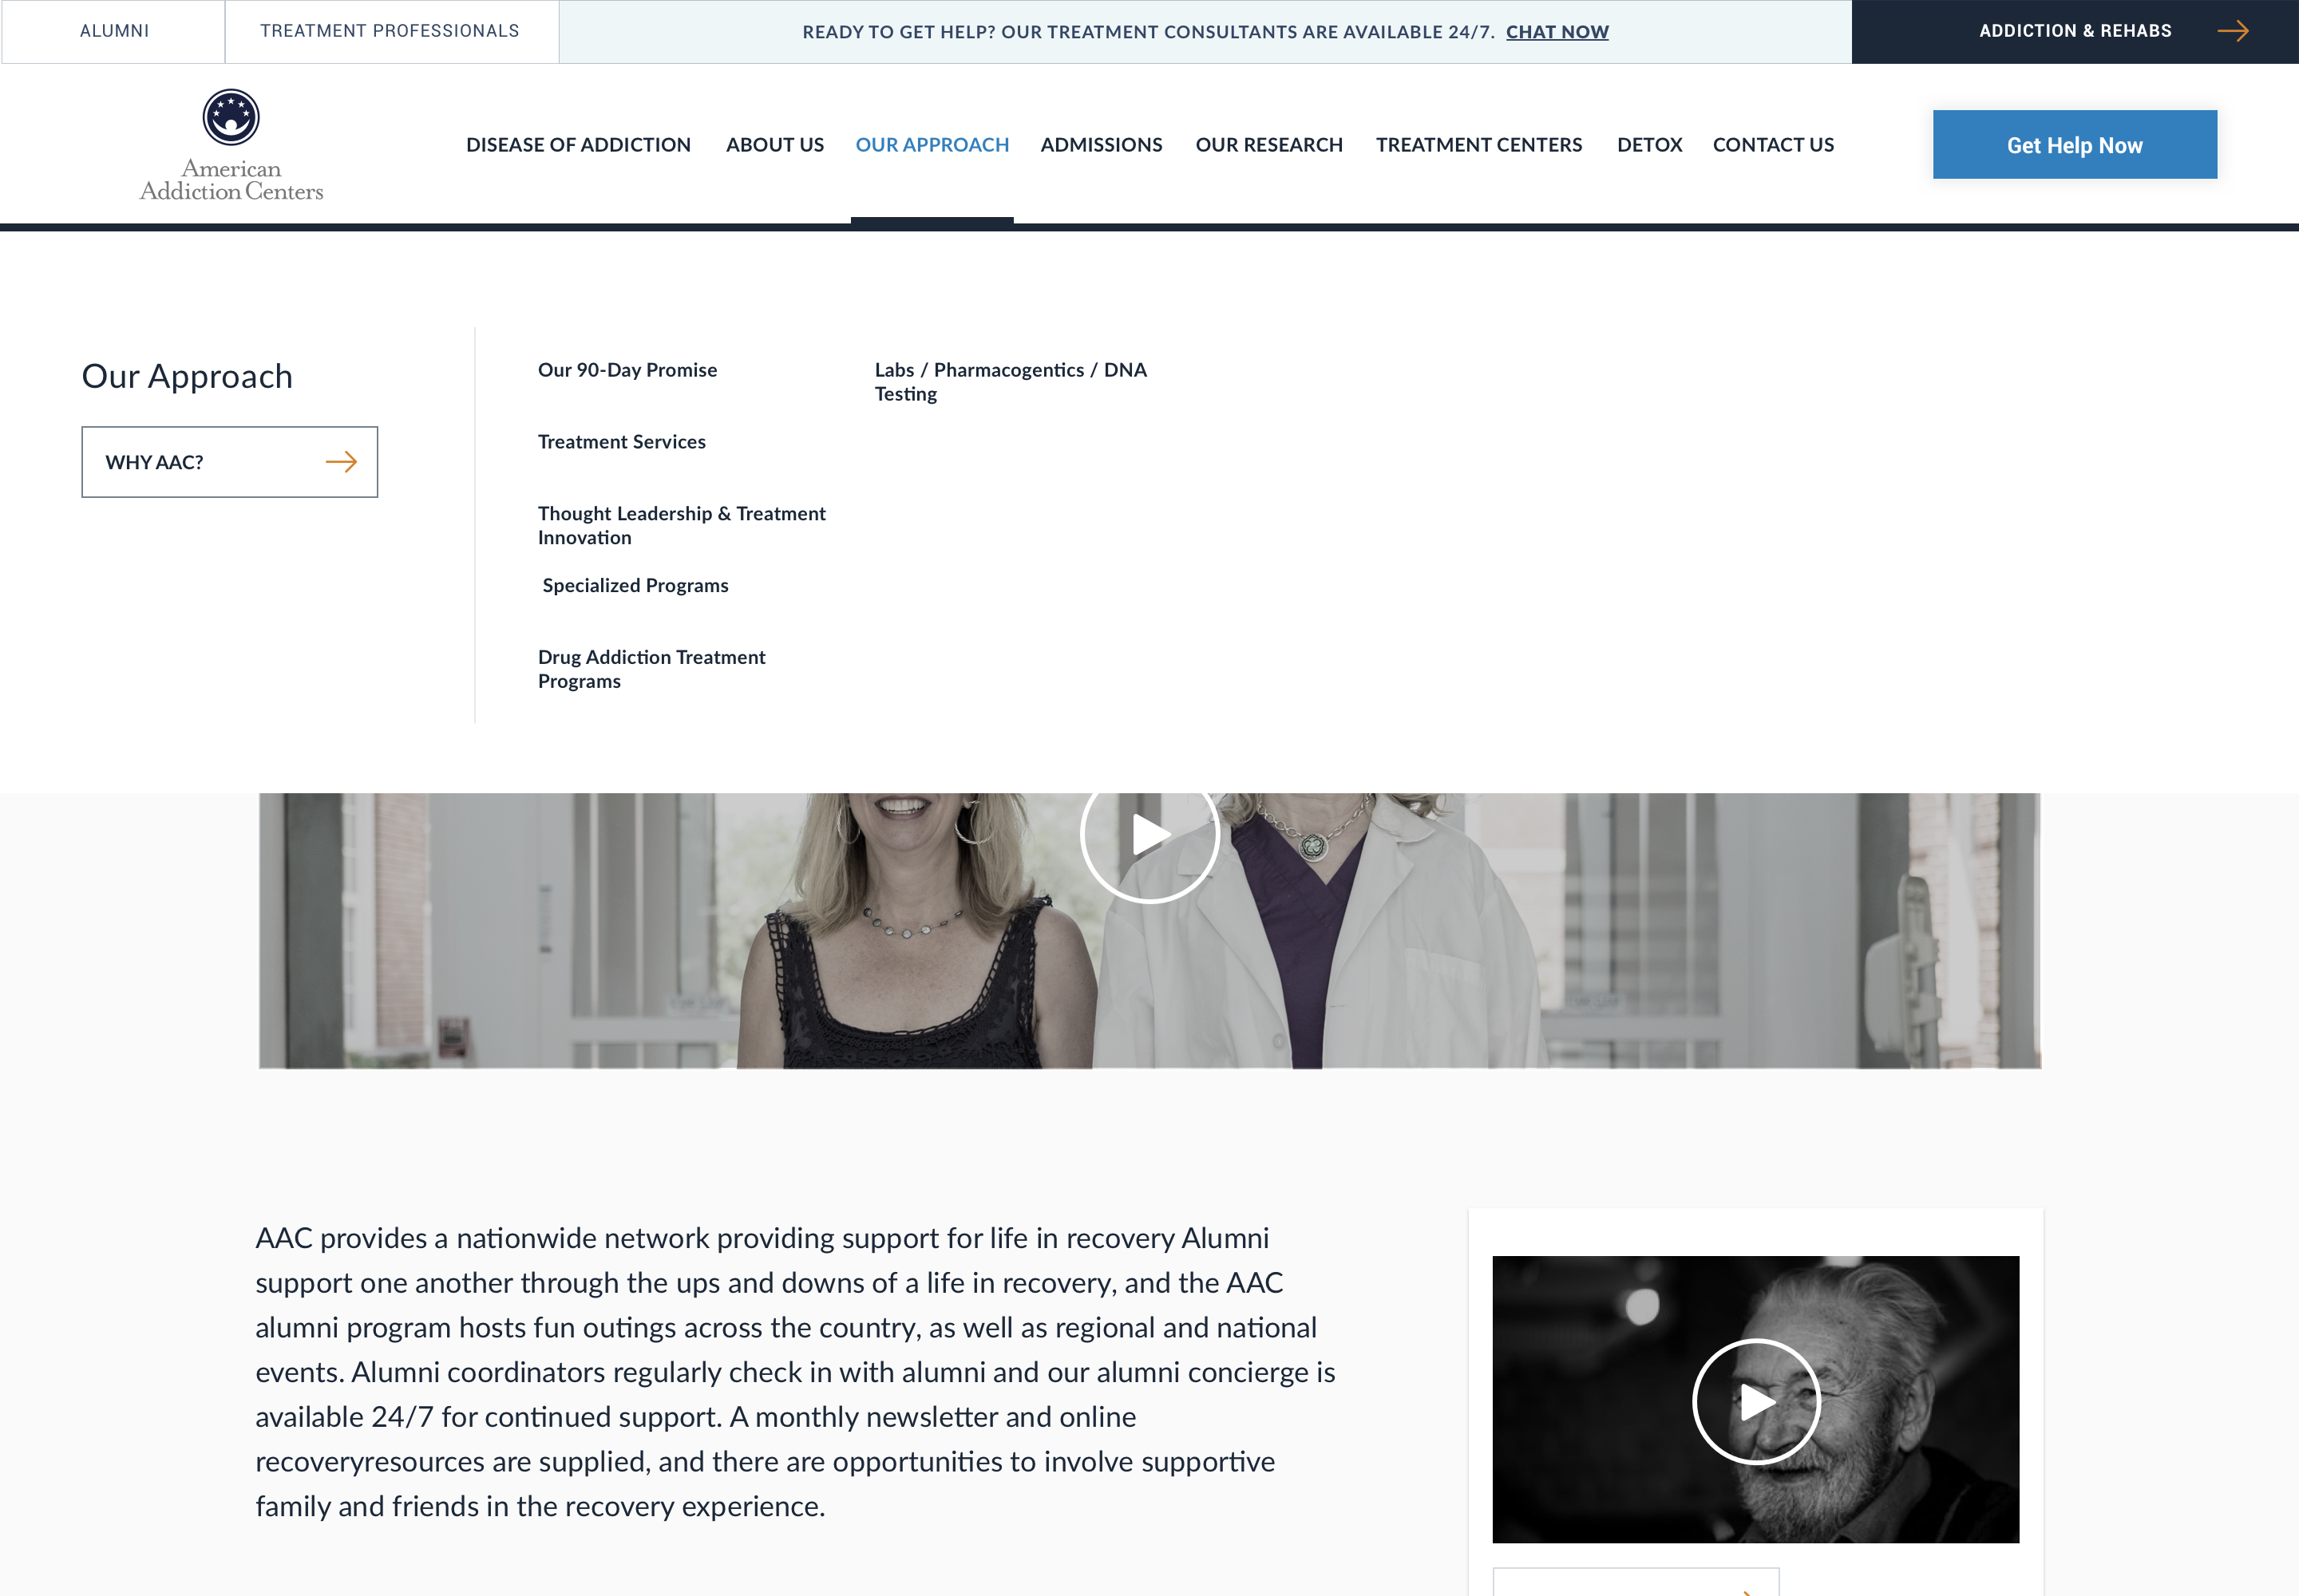Open the Treatment Professionals tab

(x=390, y=31)
